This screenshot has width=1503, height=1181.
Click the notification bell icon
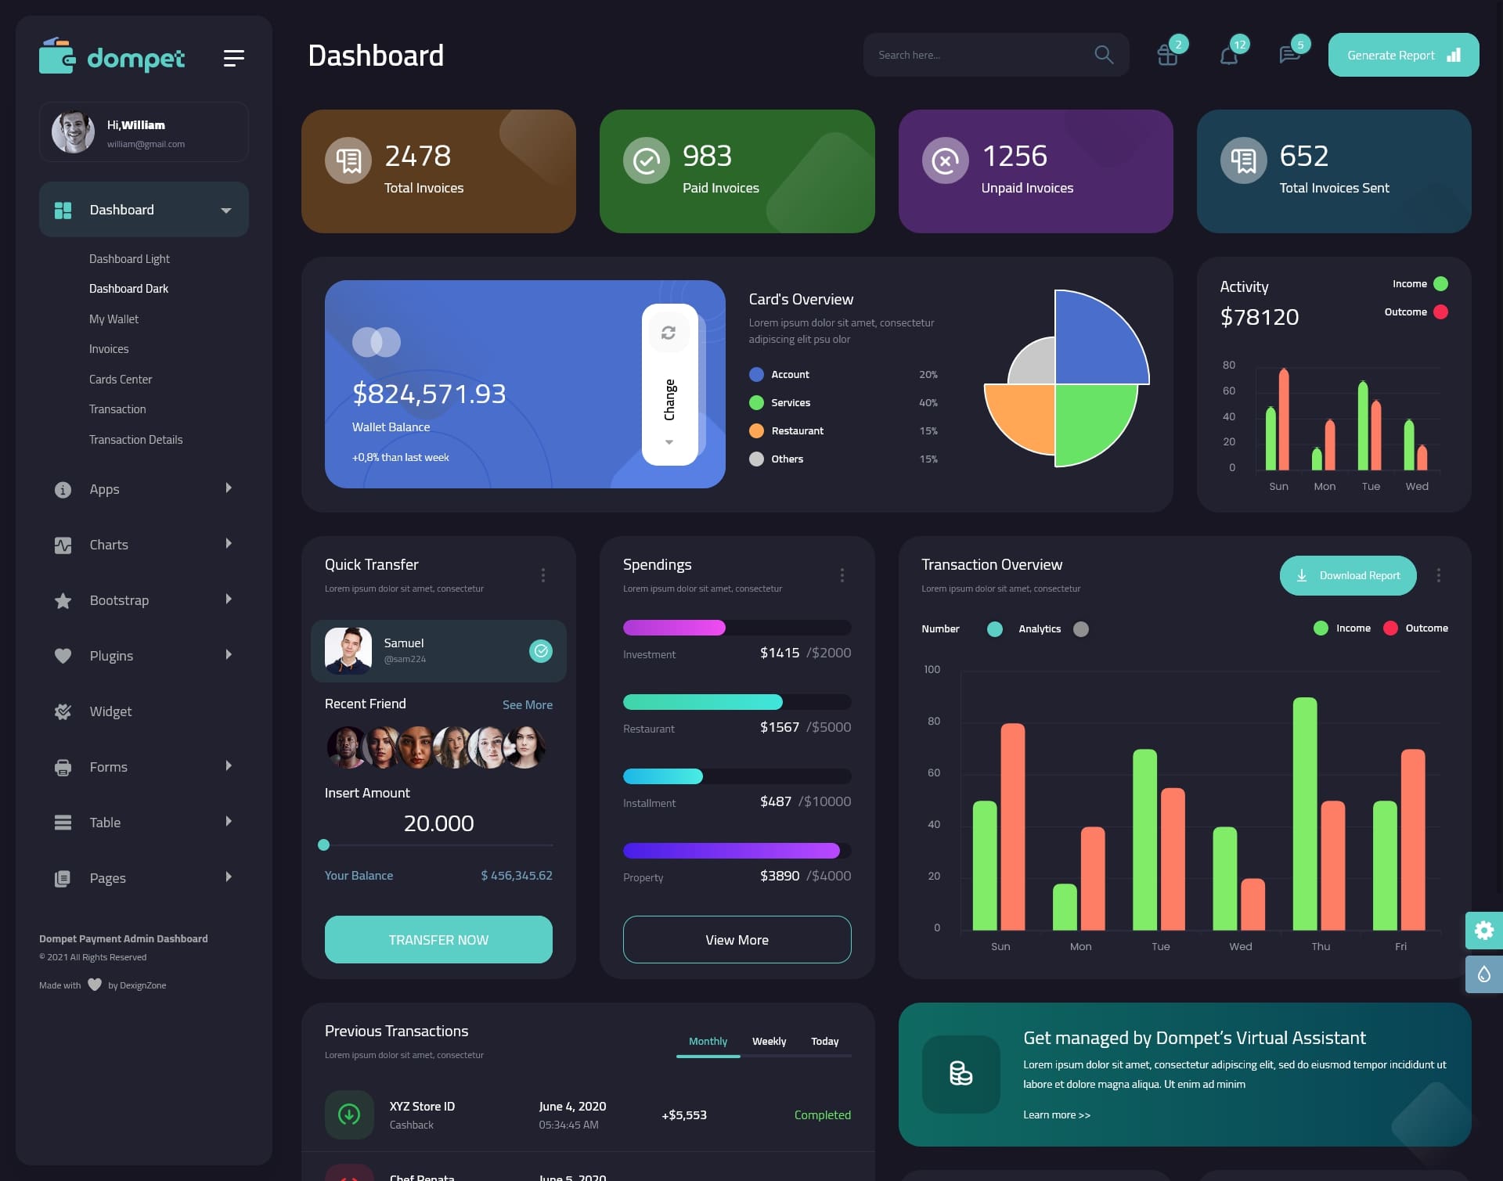click(x=1227, y=55)
